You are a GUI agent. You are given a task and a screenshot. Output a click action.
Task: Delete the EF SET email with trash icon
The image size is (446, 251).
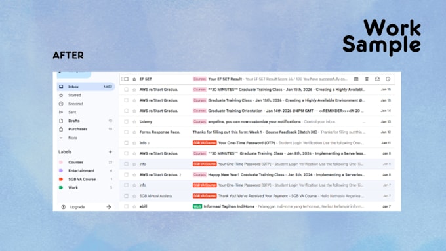click(367, 79)
